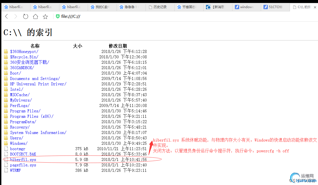Open Documents and Settings/ folder
The width and height of the screenshot is (318, 185).
tap(35, 79)
